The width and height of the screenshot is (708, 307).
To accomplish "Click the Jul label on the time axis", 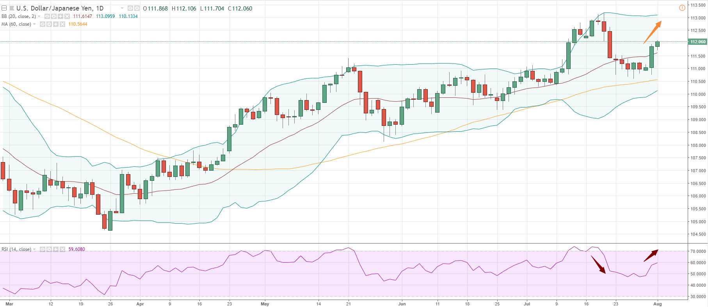I will pos(527,304).
